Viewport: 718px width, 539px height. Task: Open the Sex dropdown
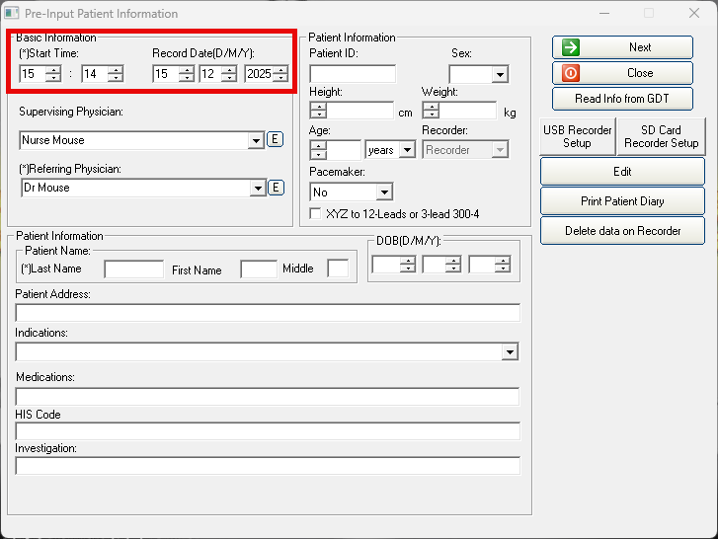point(499,75)
